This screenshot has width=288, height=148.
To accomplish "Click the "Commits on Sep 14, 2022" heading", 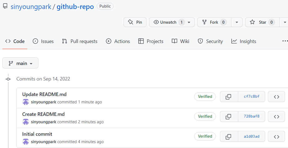I will pyautogui.click(x=43, y=79).
